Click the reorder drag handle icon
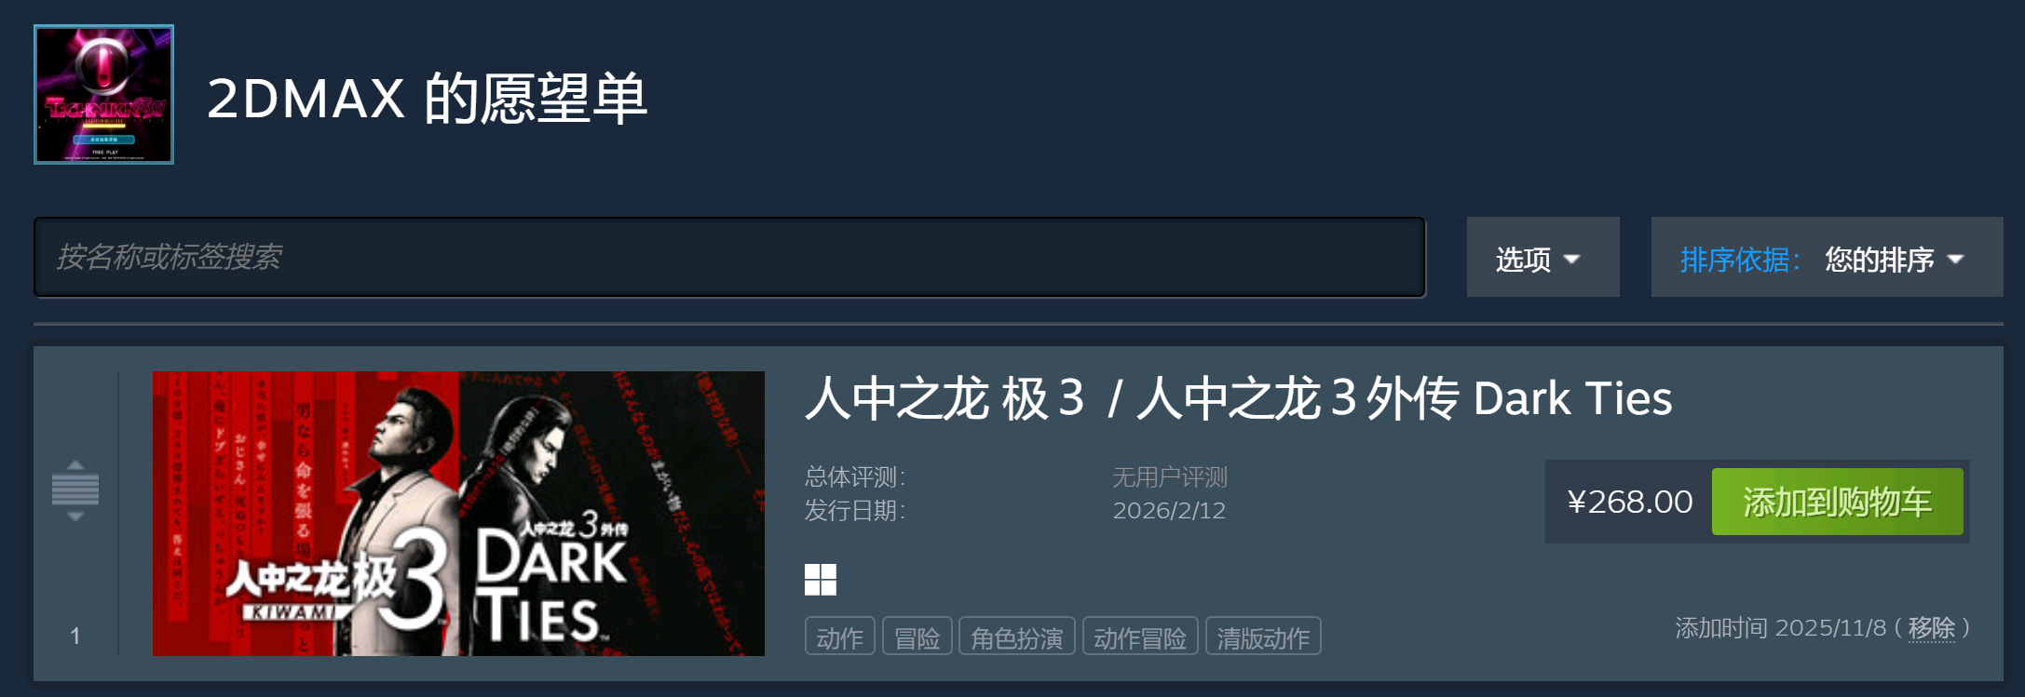The image size is (2025, 697). point(75,489)
